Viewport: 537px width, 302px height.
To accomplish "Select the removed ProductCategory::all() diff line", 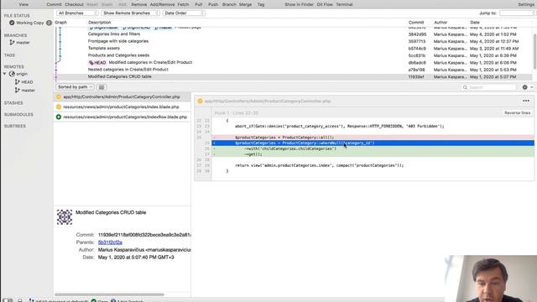I will [373, 138].
